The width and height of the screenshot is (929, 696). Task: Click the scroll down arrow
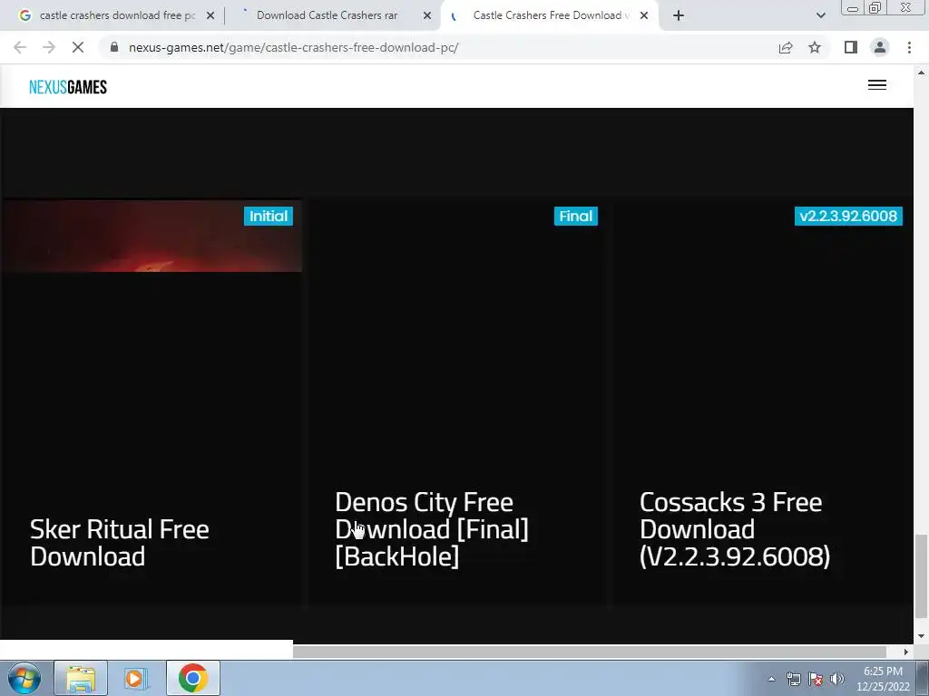[x=921, y=636]
